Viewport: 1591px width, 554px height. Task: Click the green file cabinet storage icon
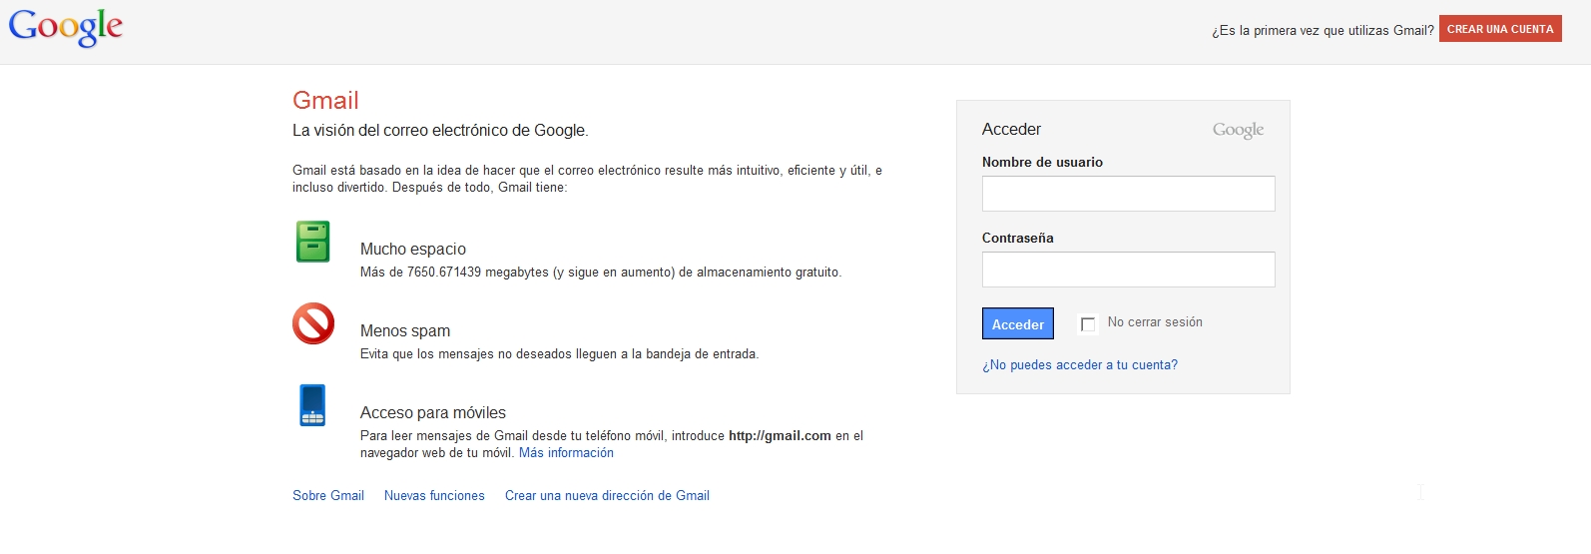(x=312, y=242)
